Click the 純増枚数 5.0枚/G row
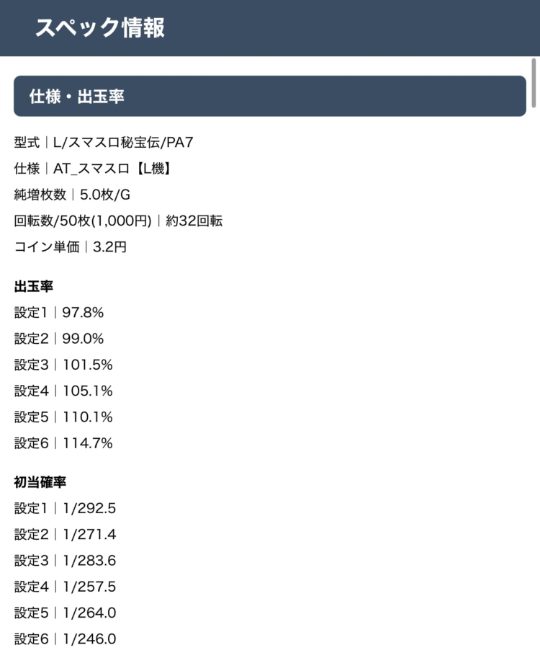Image resolution: width=540 pixels, height=658 pixels. (72, 195)
